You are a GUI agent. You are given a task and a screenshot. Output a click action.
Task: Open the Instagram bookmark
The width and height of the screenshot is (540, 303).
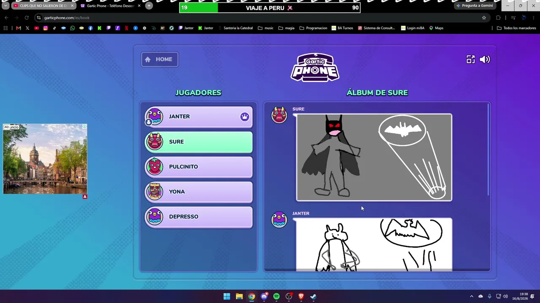tap(46, 28)
